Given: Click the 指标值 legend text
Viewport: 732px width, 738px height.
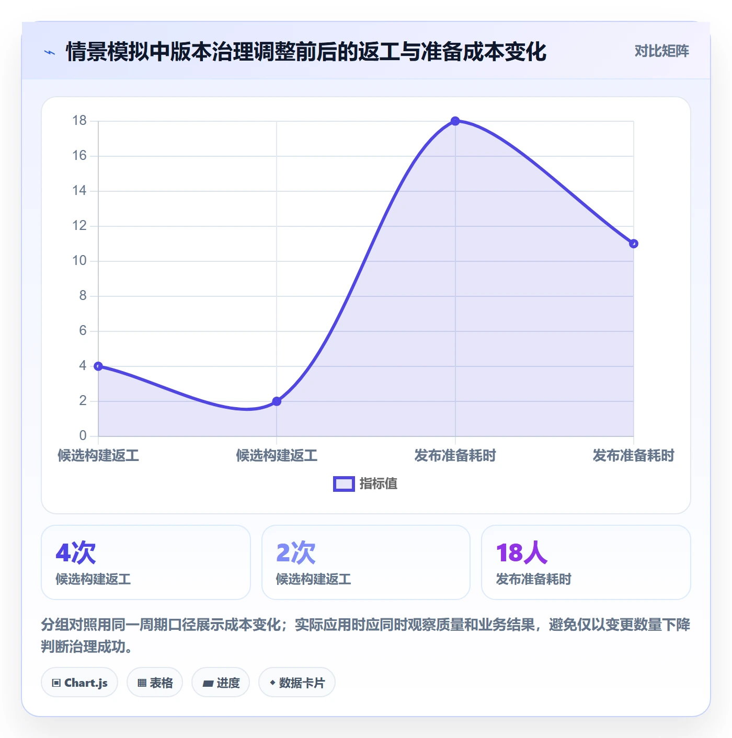Looking at the screenshot, I should click(x=379, y=484).
